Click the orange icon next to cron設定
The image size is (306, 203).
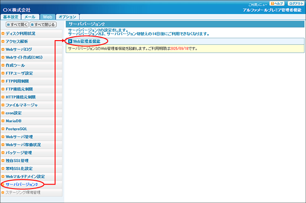(3, 113)
